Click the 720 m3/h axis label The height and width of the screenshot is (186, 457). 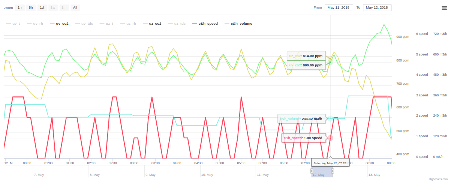tap(440, 34)
